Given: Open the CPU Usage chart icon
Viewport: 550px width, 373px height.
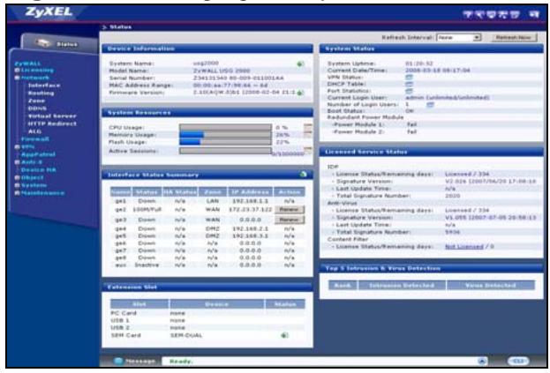Looking at the screenshot, I should coord(307,125).
